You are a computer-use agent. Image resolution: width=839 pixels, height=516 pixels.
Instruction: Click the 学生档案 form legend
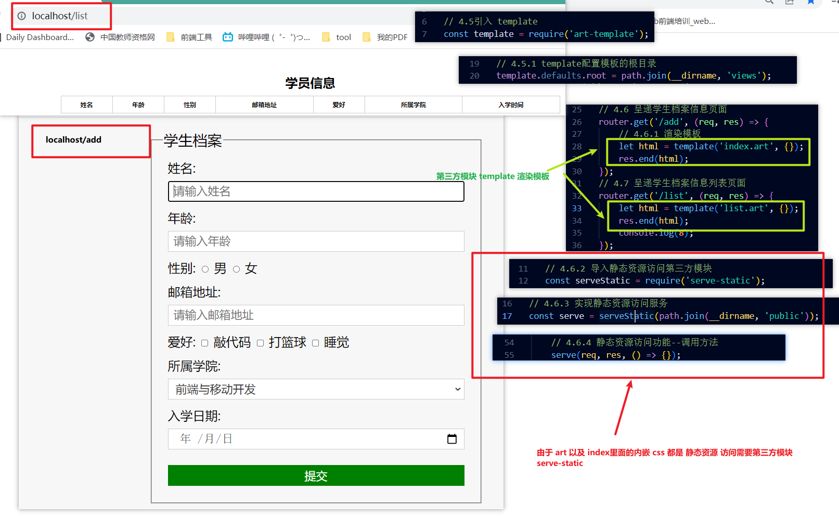tap(193, 141)
